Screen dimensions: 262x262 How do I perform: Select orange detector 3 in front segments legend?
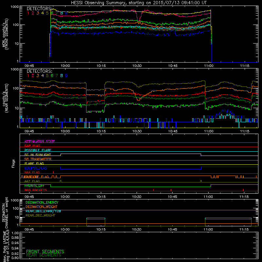[38, 13]
